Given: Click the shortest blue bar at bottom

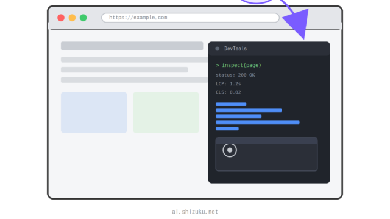Looking at the screenshot, I should tap(227, 128).
